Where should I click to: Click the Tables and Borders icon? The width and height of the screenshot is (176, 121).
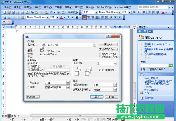(x=63, y=12)
